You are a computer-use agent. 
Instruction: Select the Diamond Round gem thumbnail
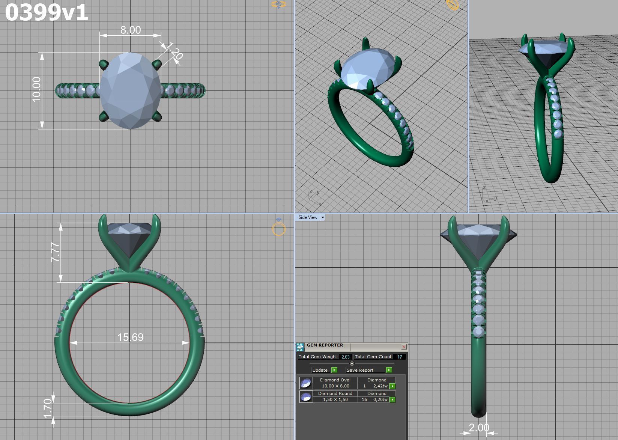click(306, 397)
